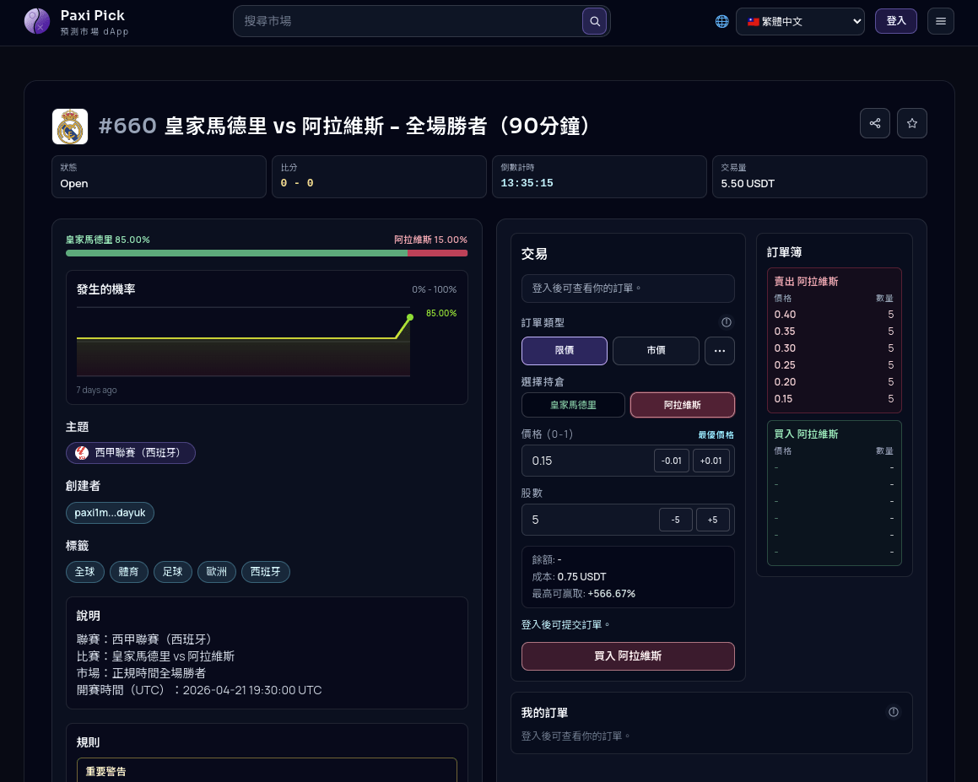Click the 西甲聯賽（西班牙）topic chip

(x=130, y=453)
